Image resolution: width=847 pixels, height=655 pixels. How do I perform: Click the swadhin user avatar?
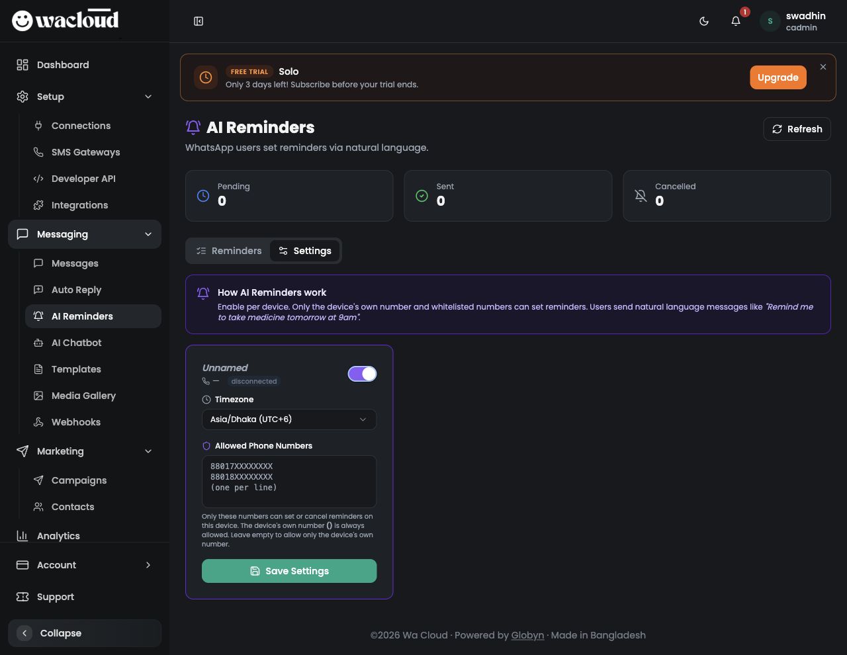coord(770,21)
